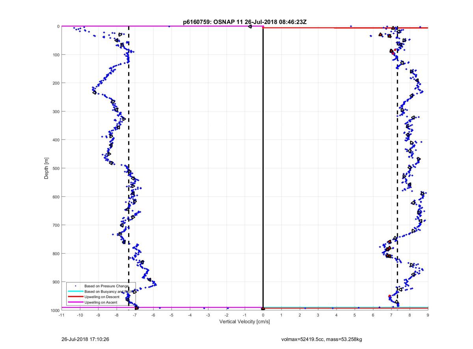Image resolution: width=473 pixels, height=349 pixels.
Task: Click legend entry 'Upwelling on Descent'
Action: point(102,297)
